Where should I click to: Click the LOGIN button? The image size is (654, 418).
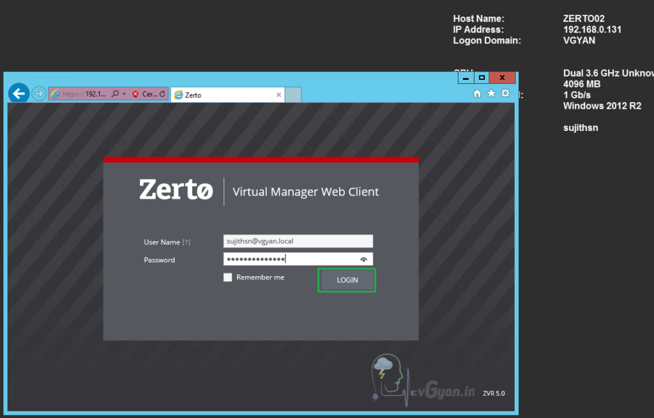(346, 280)
